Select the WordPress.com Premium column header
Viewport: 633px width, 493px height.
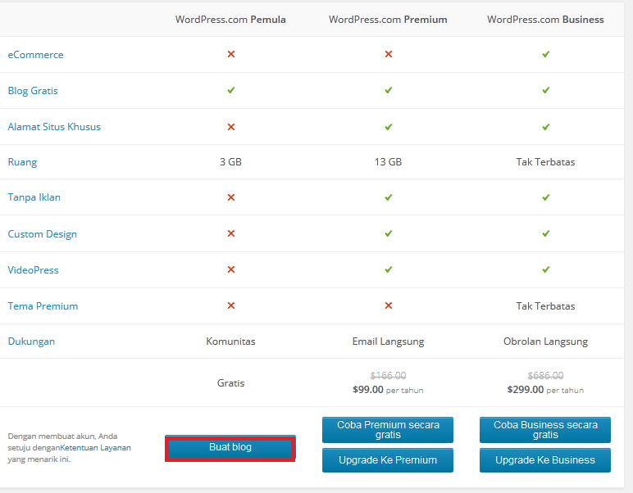388,20
